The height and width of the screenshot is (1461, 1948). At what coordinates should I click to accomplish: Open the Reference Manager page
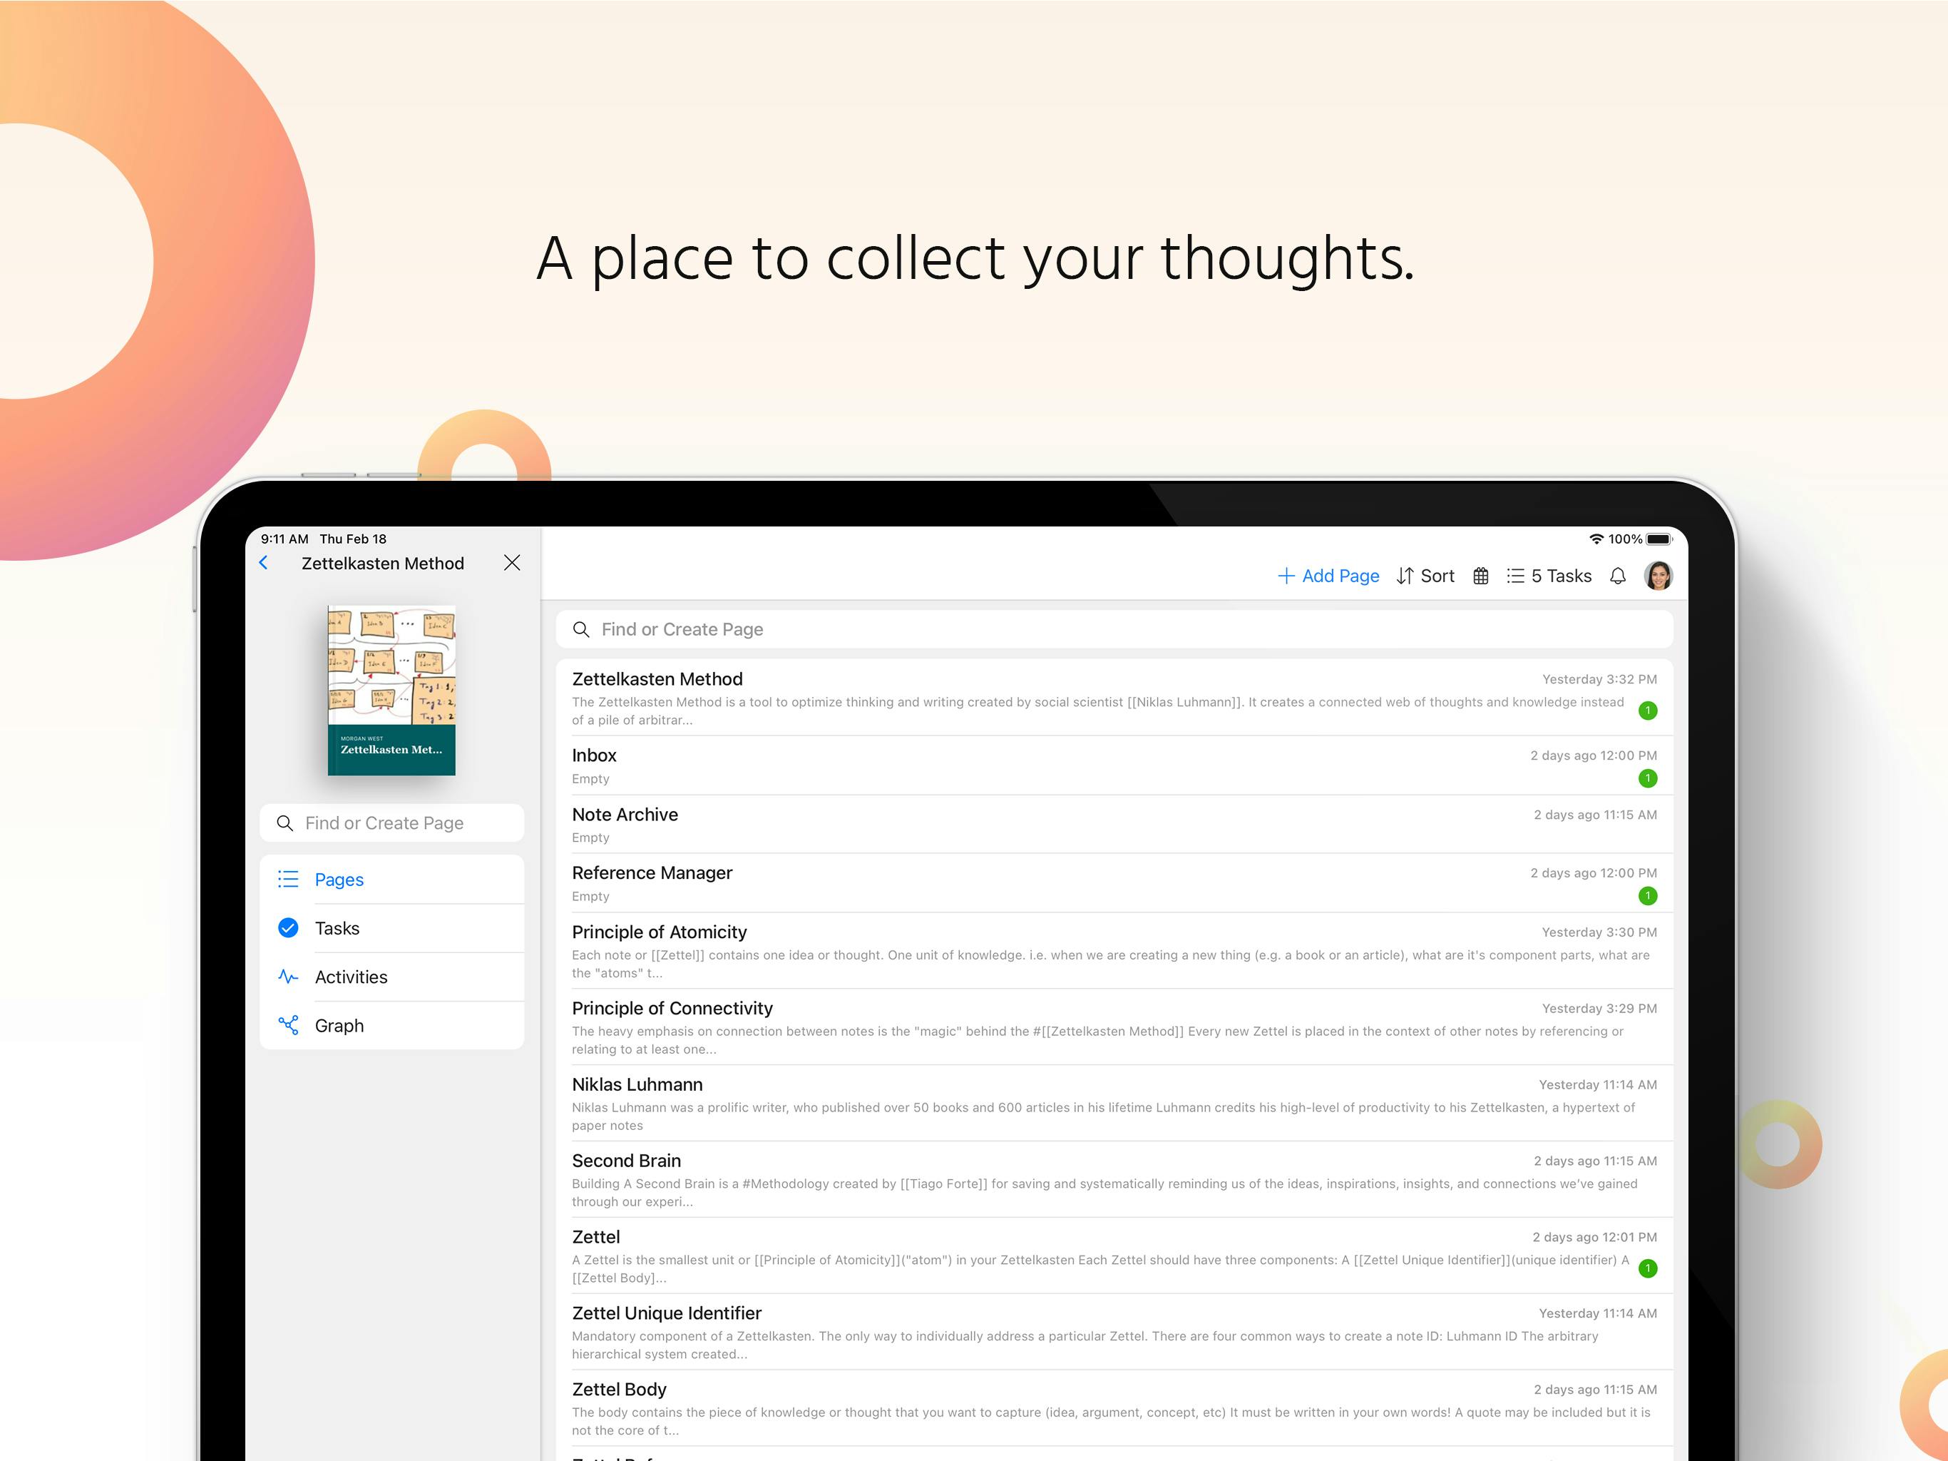point(1114,883)
